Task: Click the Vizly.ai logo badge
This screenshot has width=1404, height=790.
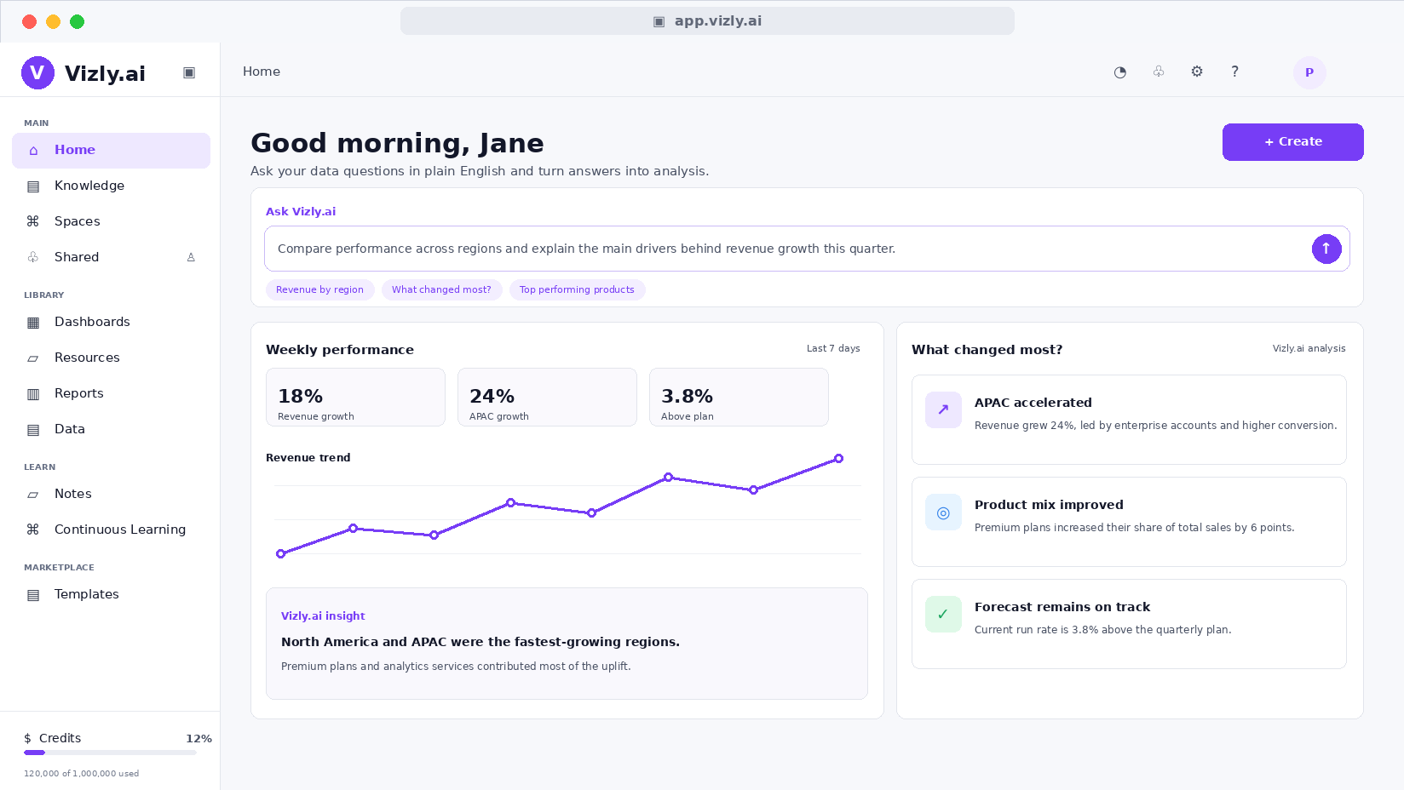Action: pyautogui.click(x=37, y=73)
